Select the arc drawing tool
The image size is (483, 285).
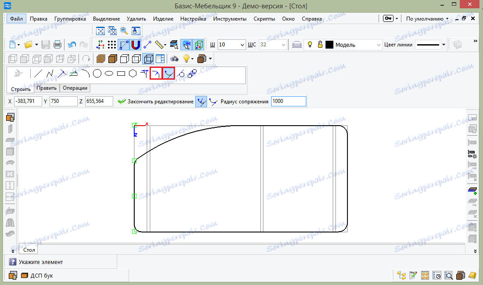click(x=86, y=74)
